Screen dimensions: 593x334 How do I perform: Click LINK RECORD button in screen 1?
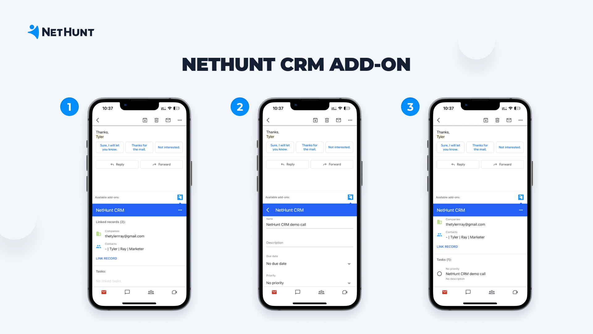point(106,258)
